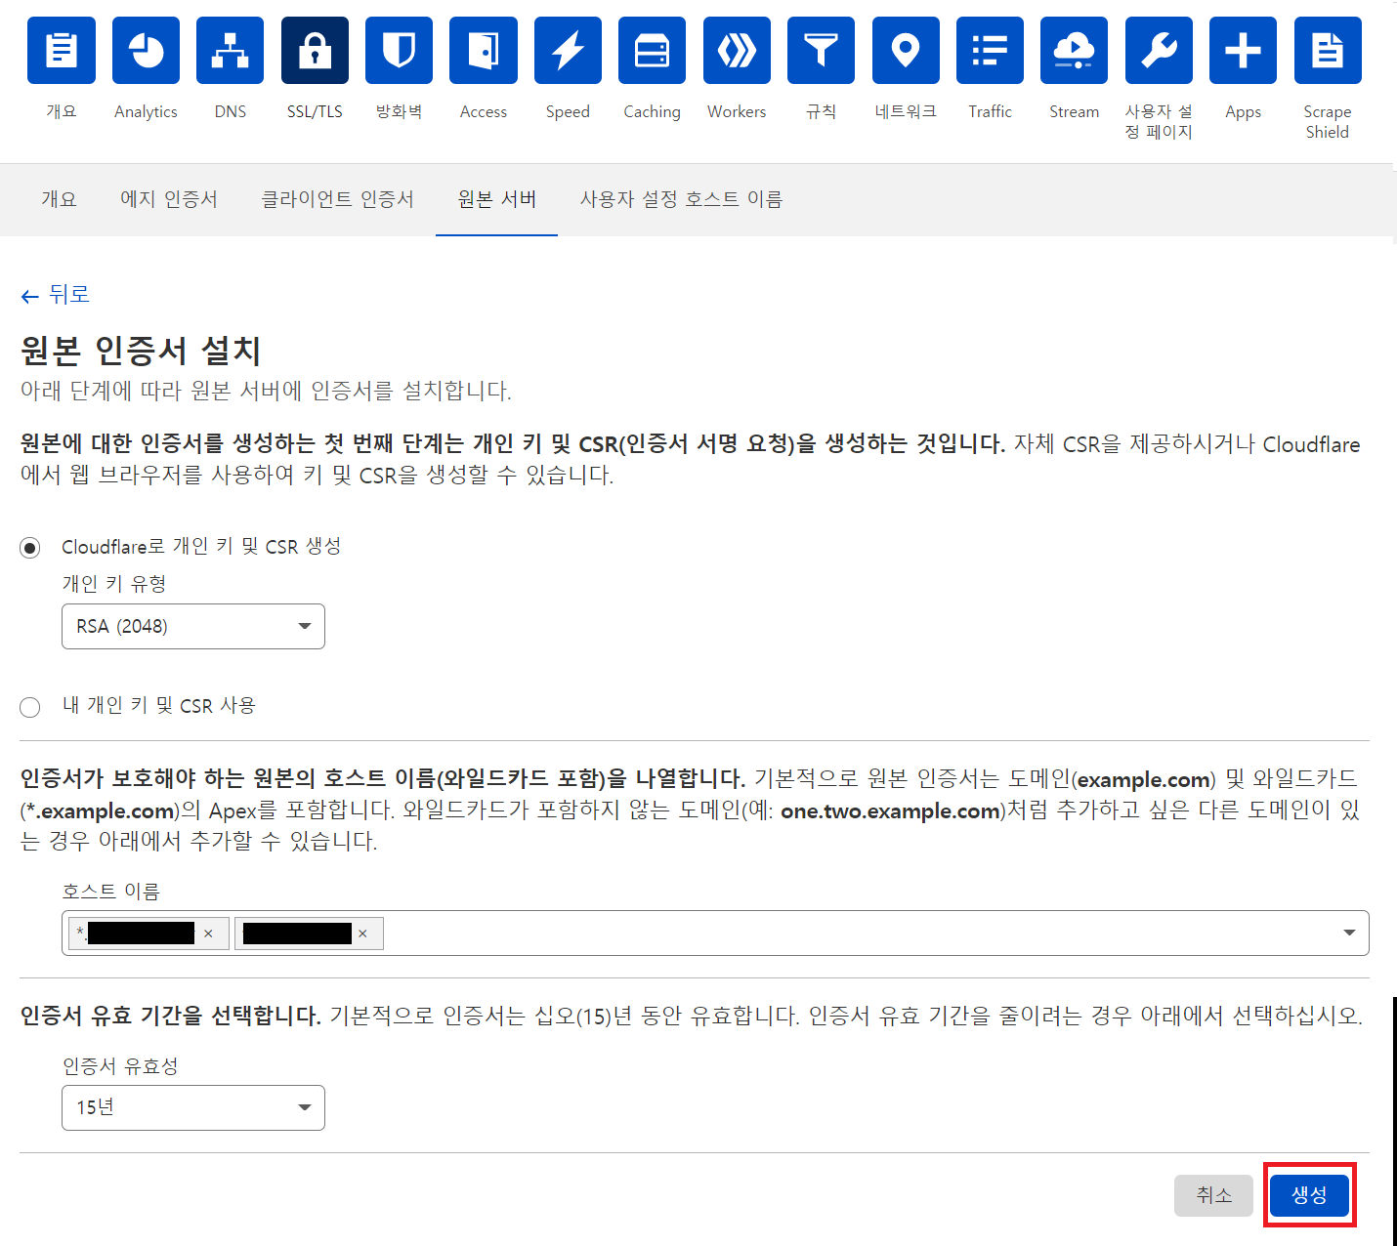This screenshot has width=1397, height=1246.
Task: Open the DNS network icon
Action: coord(230,50)
